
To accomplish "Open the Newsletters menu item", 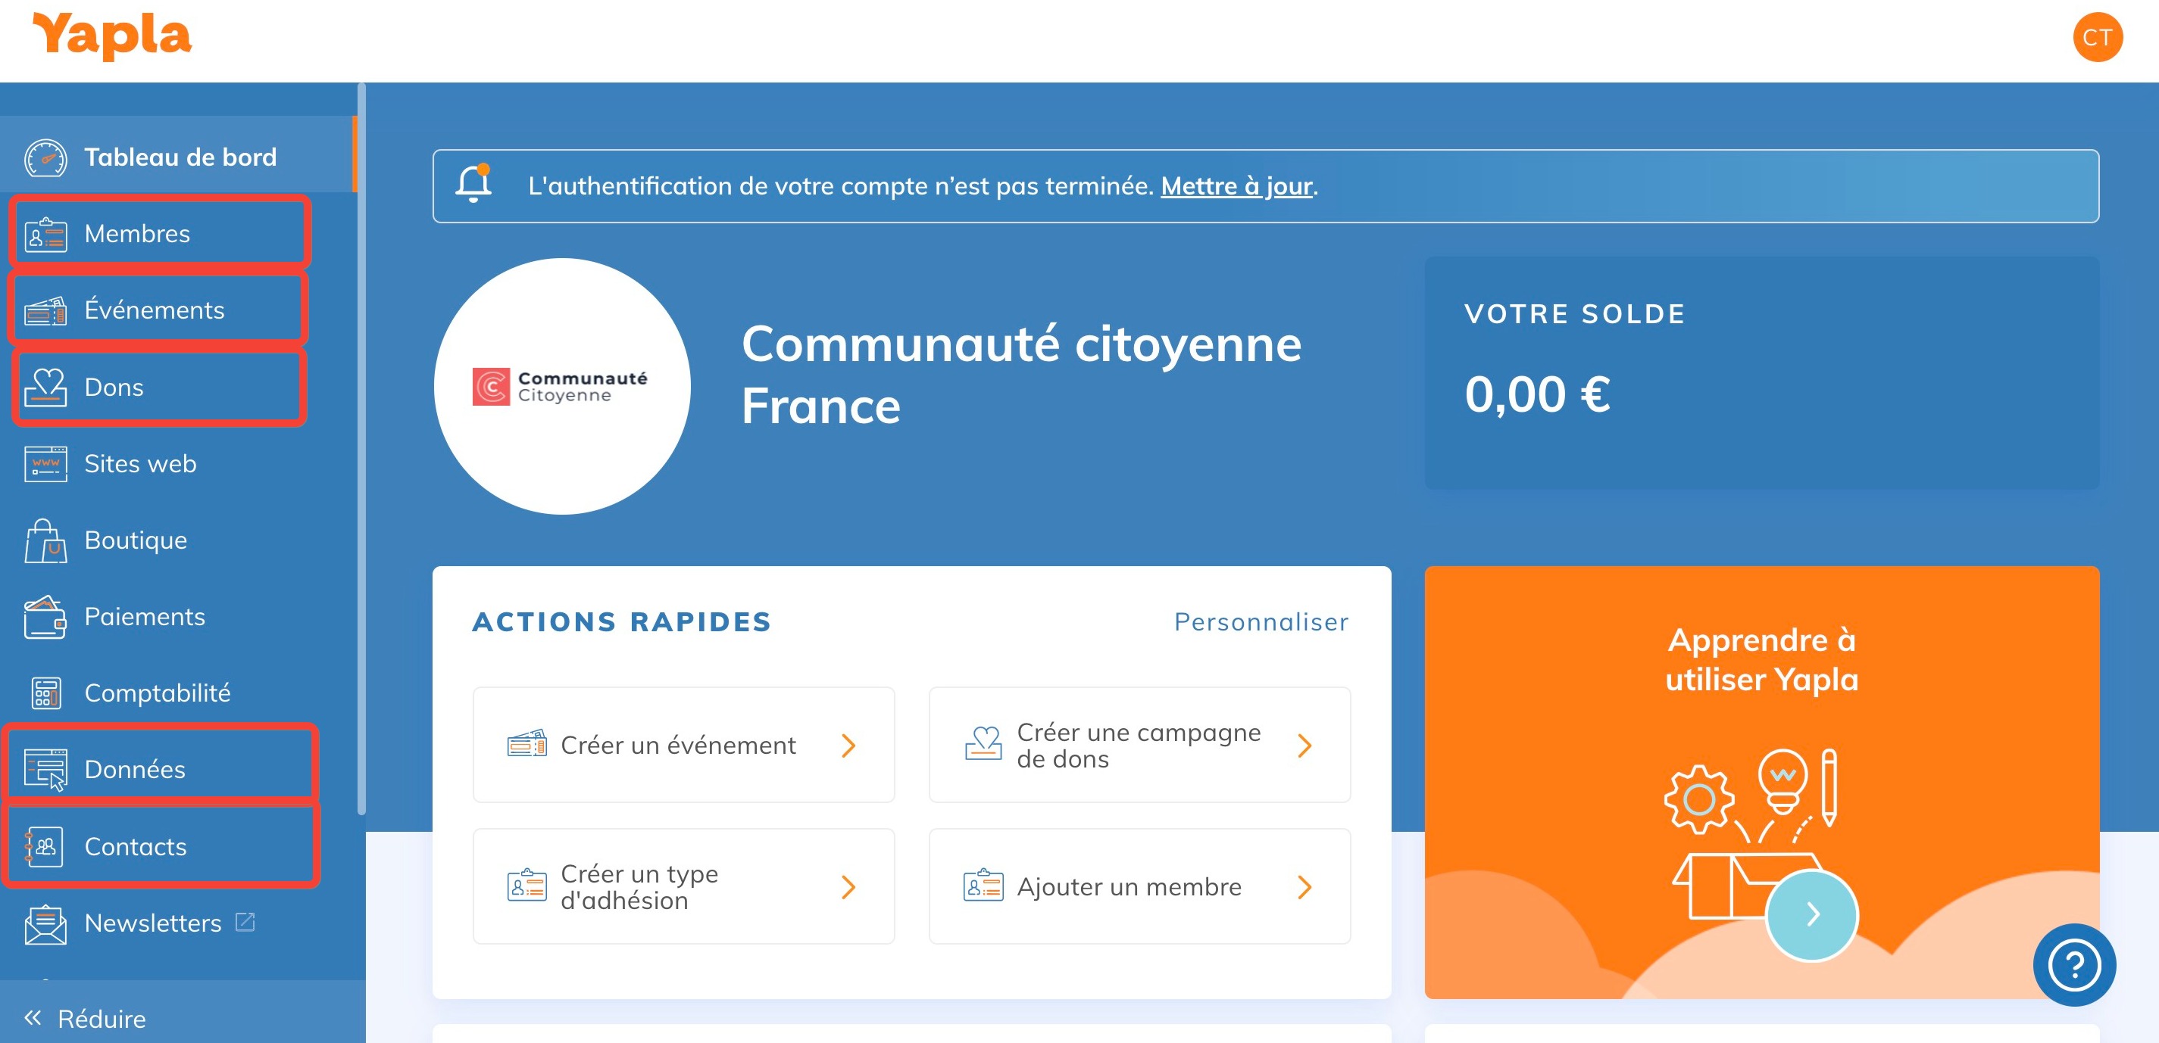I will point(179,923).
